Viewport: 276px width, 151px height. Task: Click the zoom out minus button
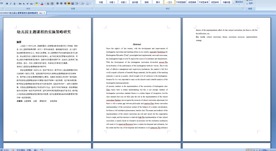click(269, 150)
